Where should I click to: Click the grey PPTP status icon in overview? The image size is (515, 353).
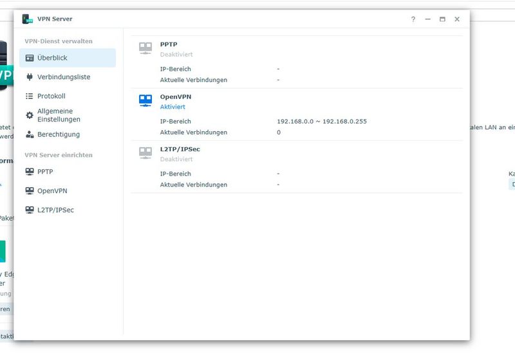point(145,48)
